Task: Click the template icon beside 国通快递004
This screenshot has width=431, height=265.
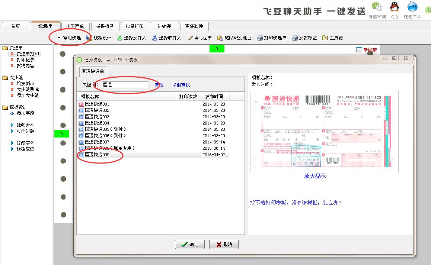Action: click(82, 123)
